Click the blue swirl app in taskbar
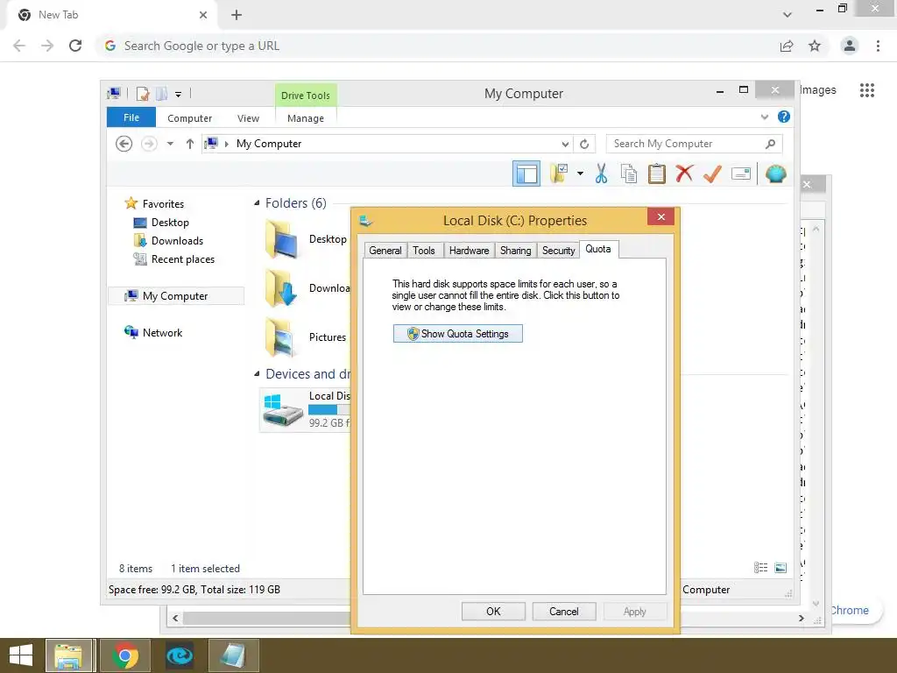 pyautogui.click(x=180, y=655)
